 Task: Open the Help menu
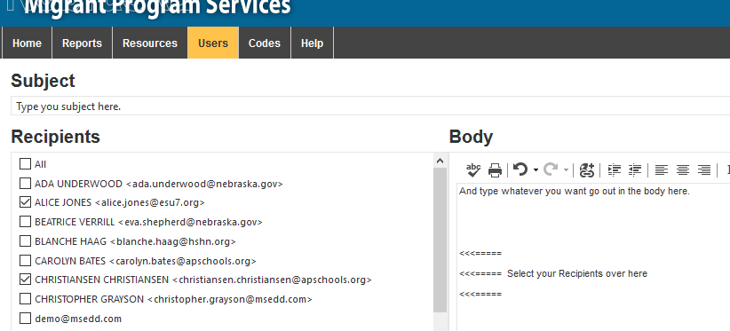click(x=312, y=43)
